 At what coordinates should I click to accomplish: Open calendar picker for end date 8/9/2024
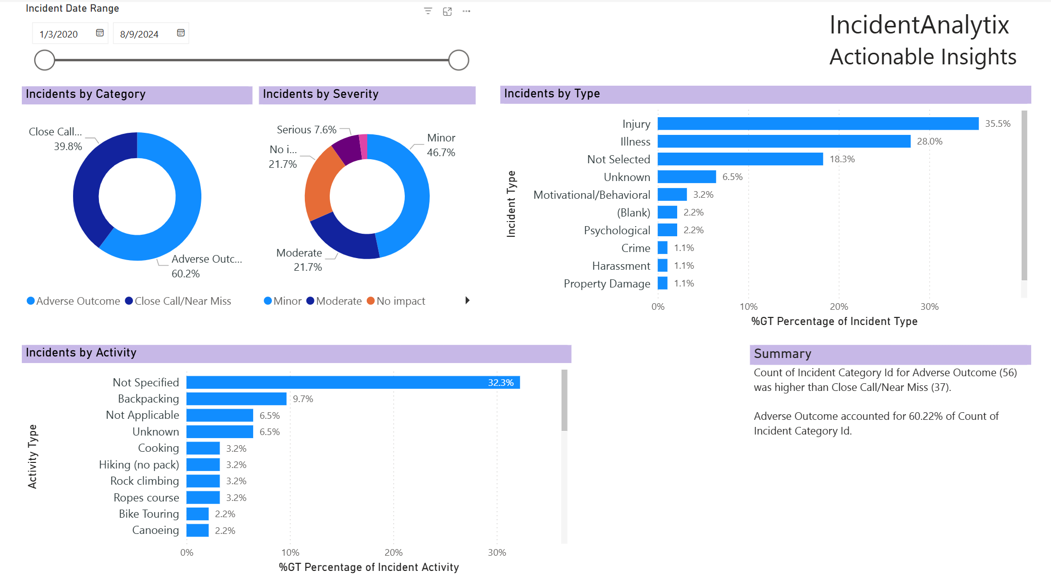pyautogui.click(x=181, y=33)
